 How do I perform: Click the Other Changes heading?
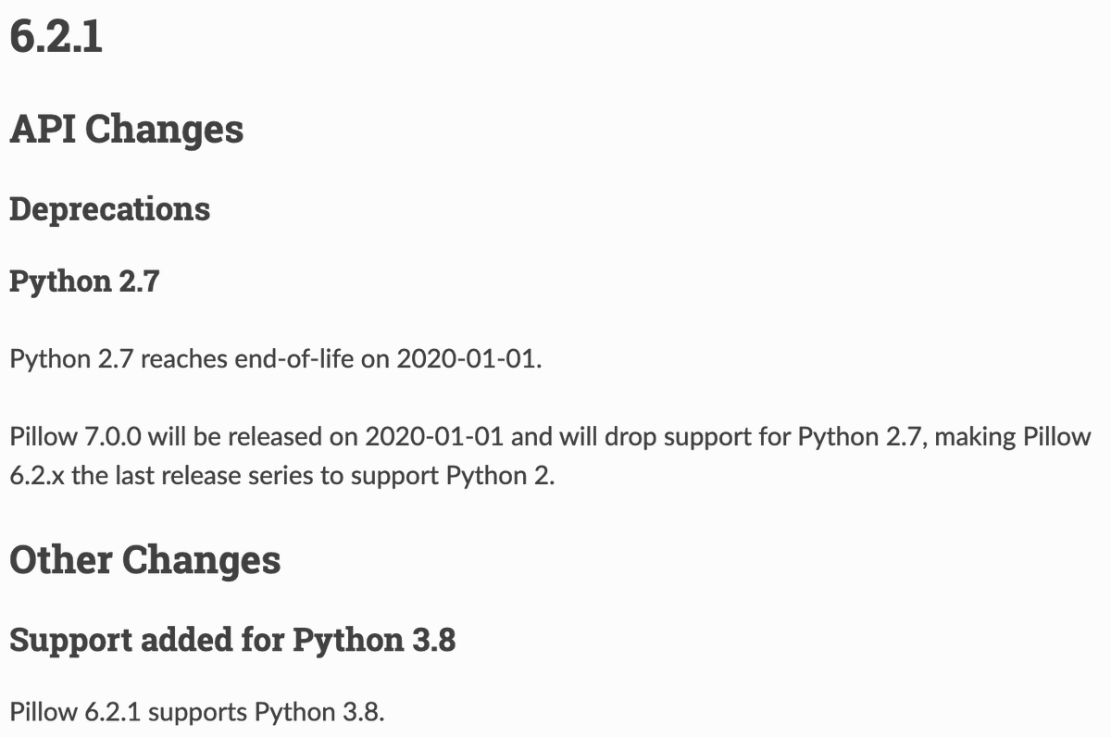pos(145,559)
